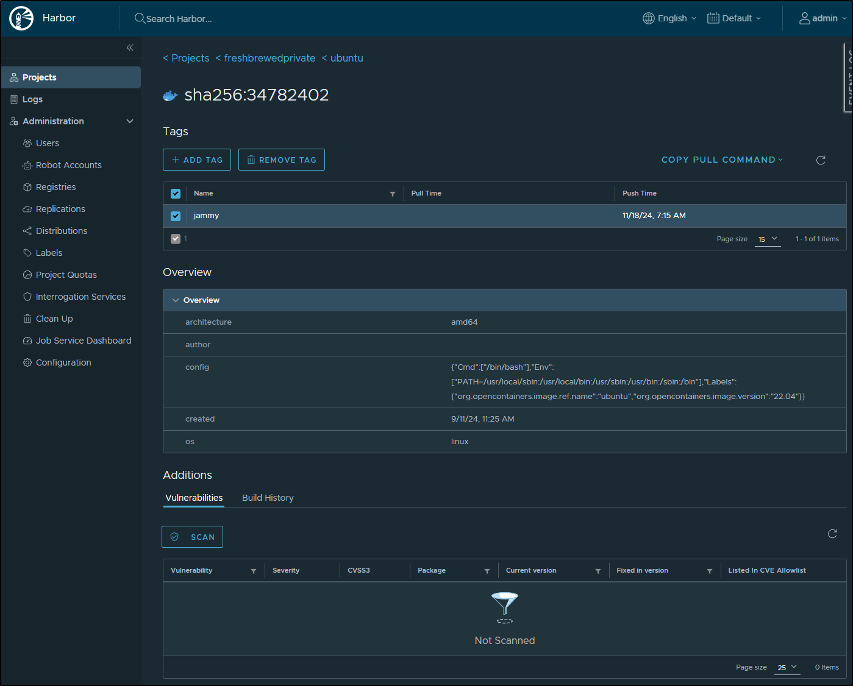Click the Remove Tag button
853x686 pixels.
point(282,160)
